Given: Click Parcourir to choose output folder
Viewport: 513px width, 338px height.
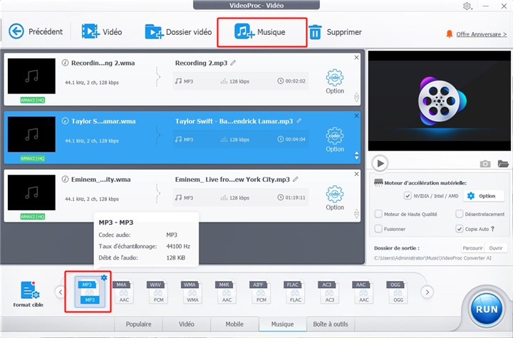Looking at the screenshot, I should 472,248.
